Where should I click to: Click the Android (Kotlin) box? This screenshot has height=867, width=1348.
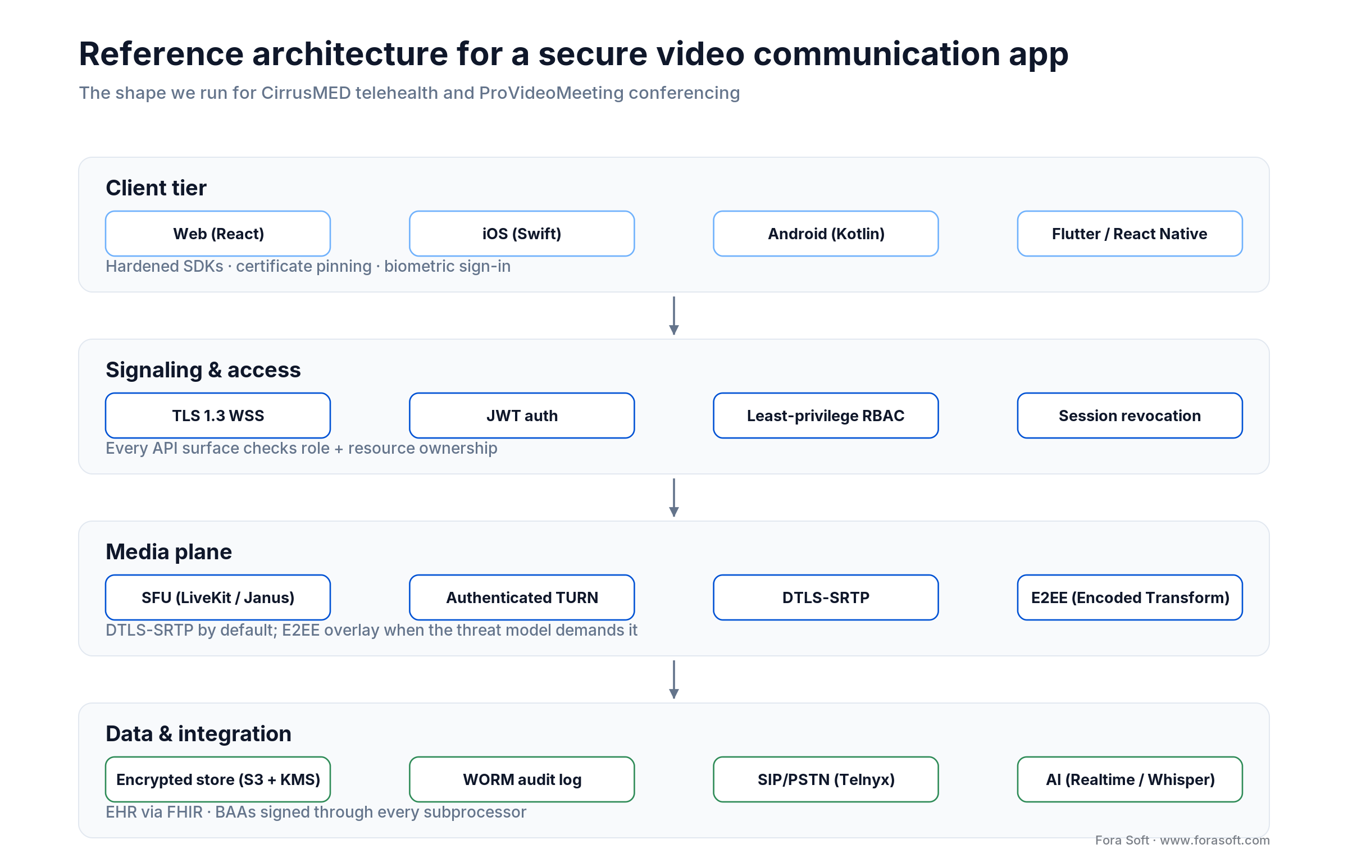click(x=826, y=234)
